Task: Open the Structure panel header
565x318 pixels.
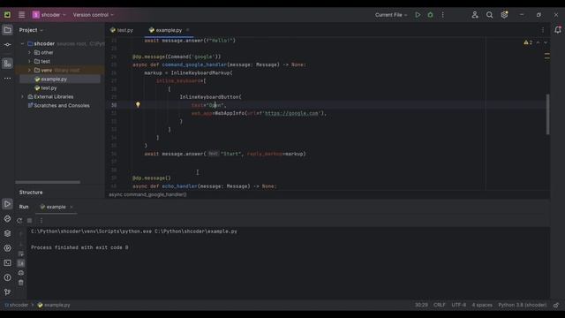Action: (x=31, y=193)
